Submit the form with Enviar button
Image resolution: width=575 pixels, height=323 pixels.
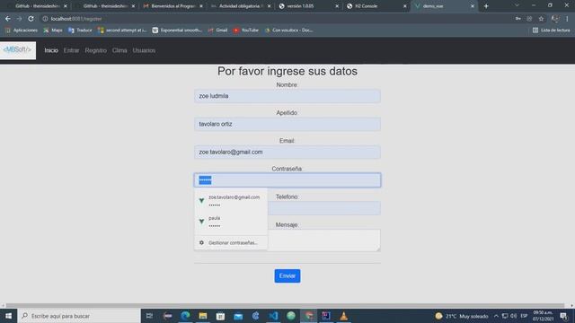click(x=287, y=275)
